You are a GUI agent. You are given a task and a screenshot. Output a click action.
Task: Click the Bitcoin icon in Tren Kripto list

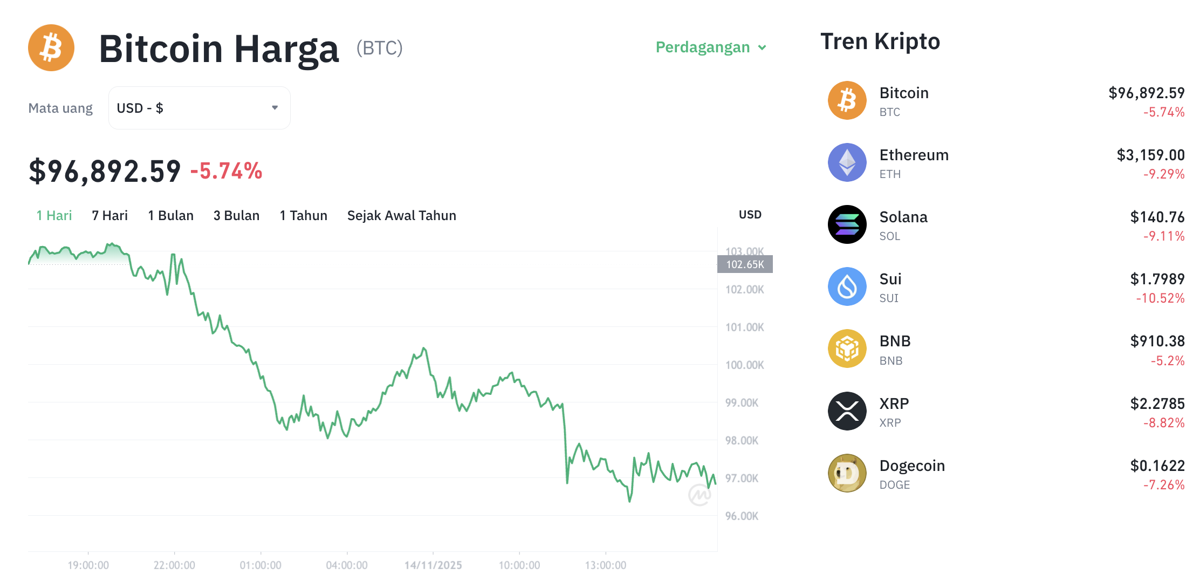(x=847, y=100)
